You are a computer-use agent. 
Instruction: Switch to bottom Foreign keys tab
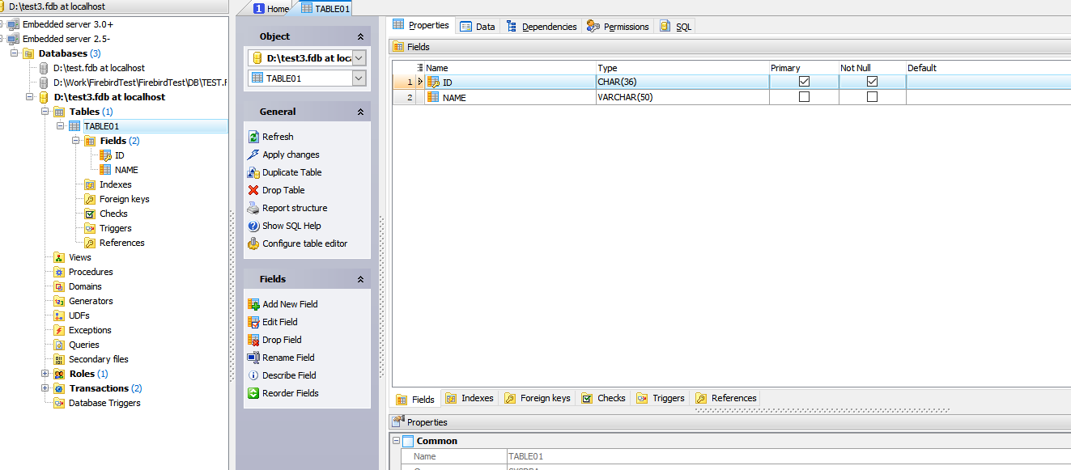[538, 398]
